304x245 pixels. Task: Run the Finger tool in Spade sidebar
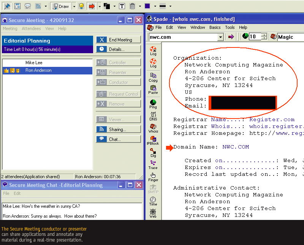pyautogui.click(x=153, y=177)
